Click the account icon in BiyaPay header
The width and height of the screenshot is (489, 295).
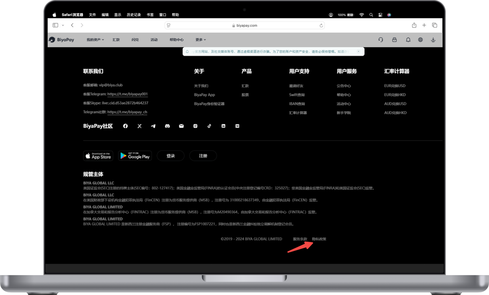tap(395, 40)
